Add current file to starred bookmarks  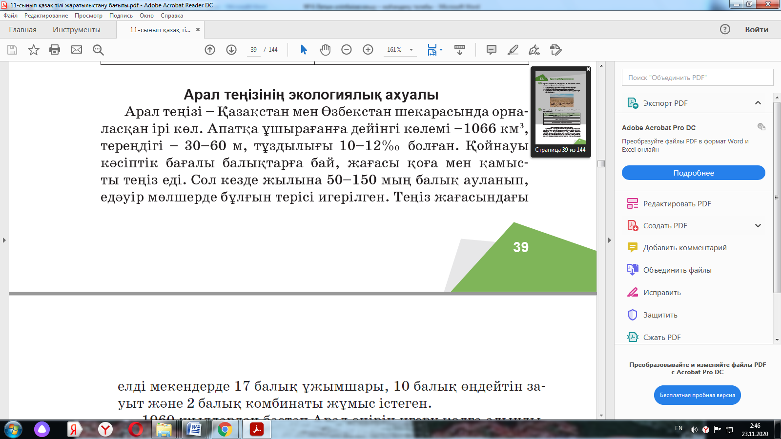coord(33,50)
